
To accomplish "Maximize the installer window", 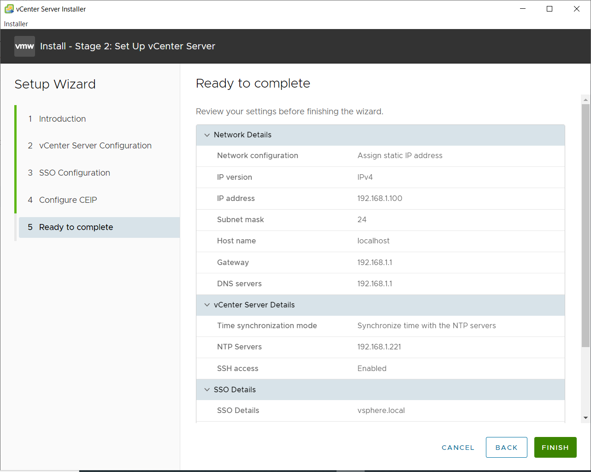I will click(550, 9).
